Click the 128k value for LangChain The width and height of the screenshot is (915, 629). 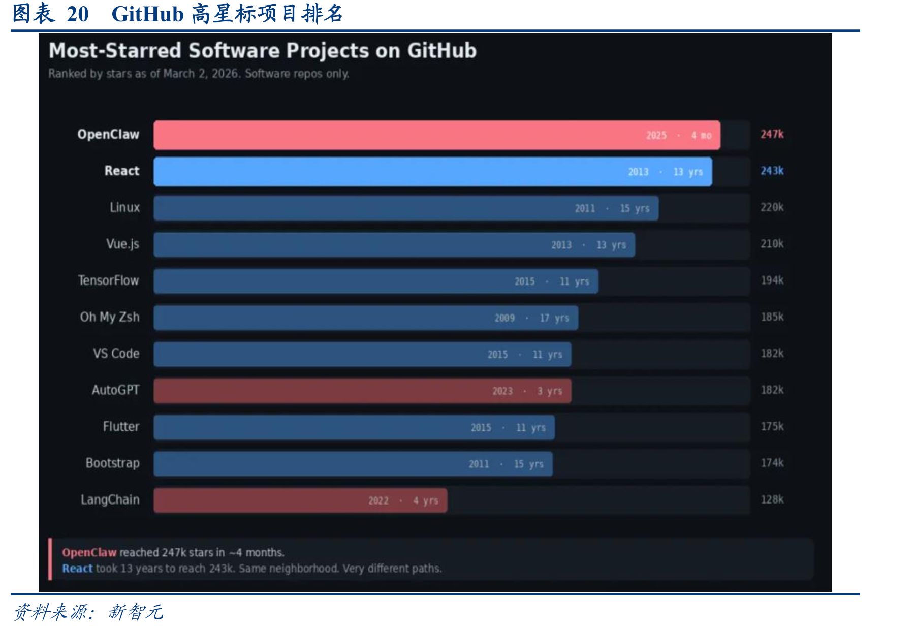coord(772,499)
